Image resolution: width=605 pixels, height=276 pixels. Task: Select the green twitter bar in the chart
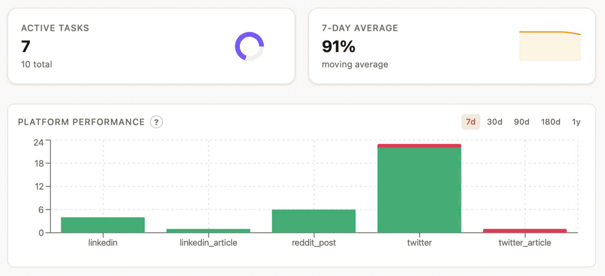[419, 187]
